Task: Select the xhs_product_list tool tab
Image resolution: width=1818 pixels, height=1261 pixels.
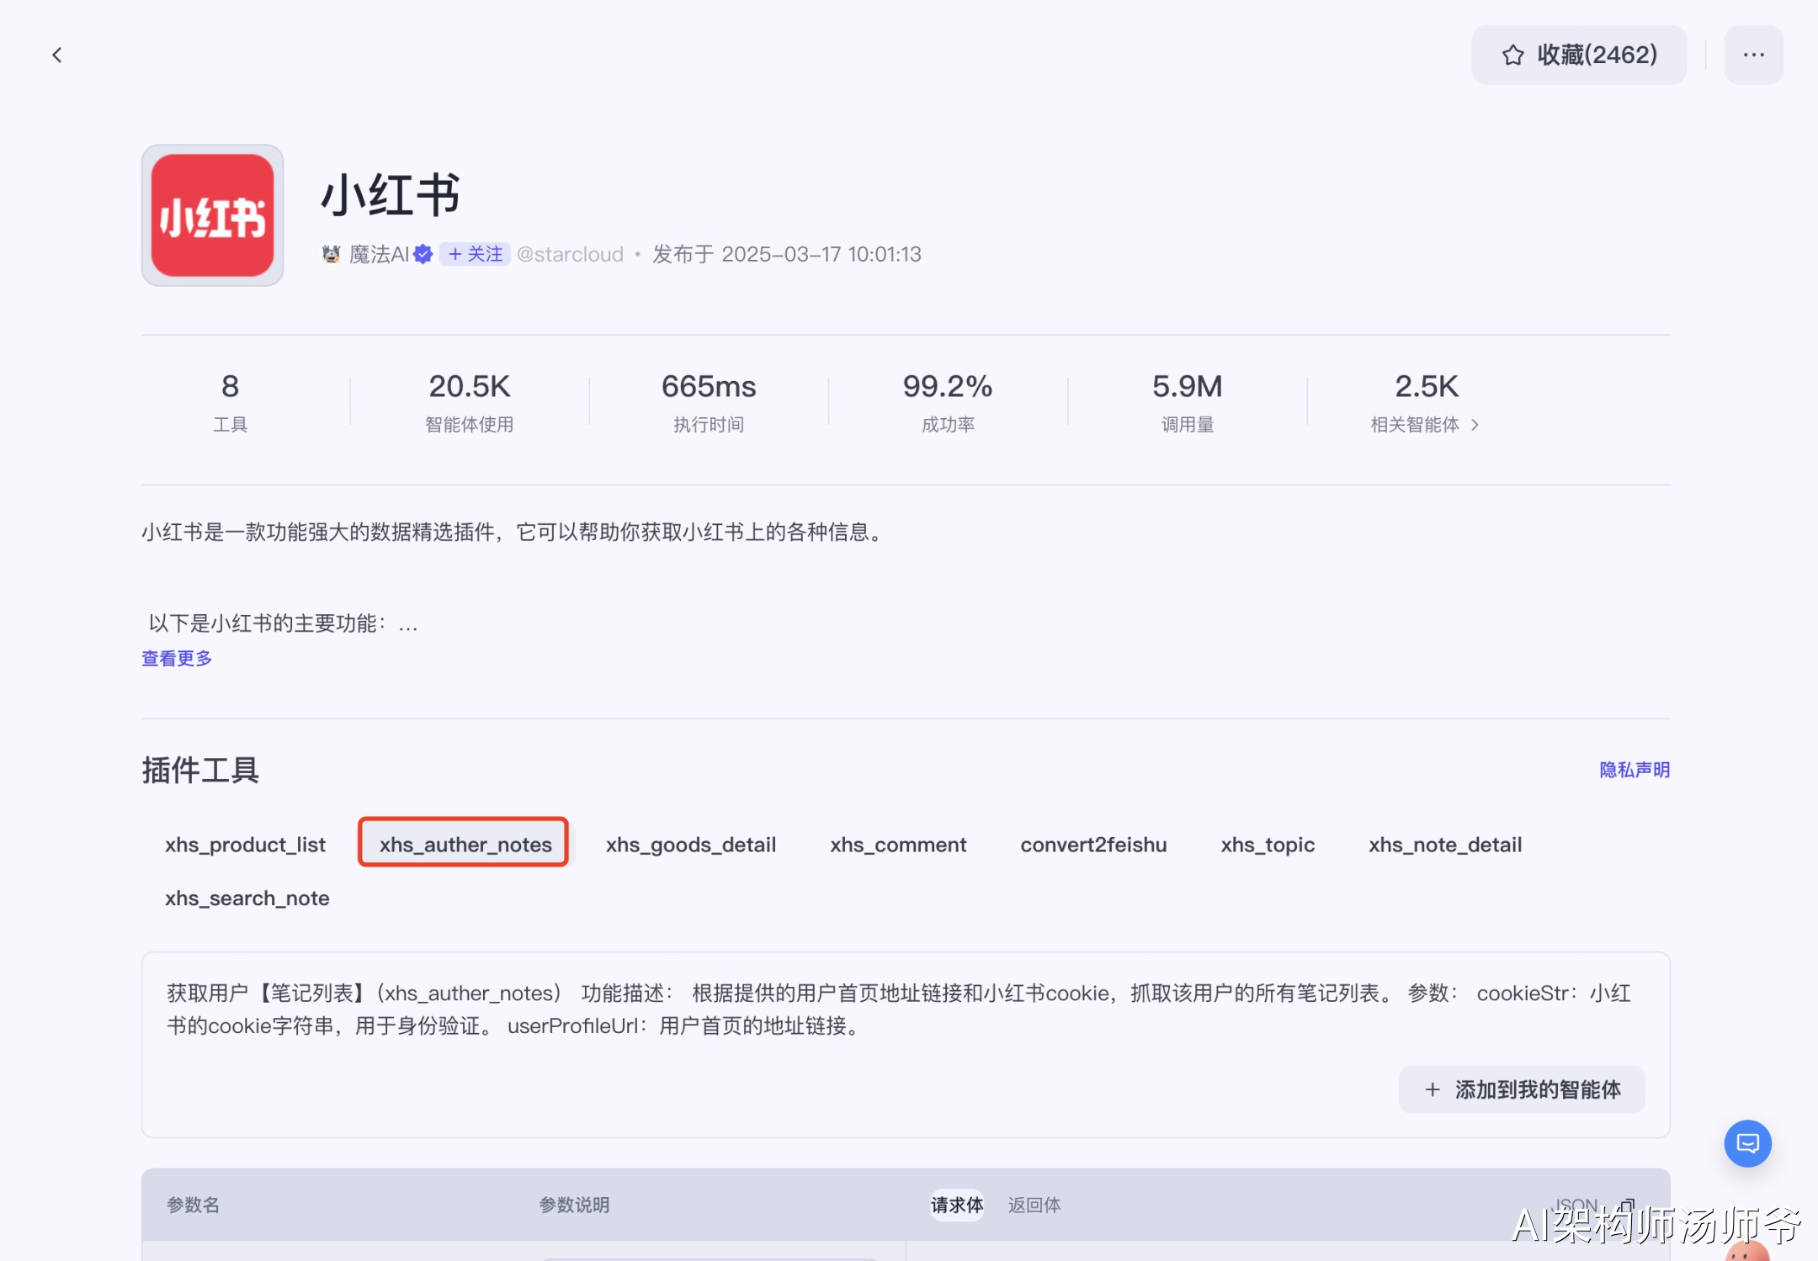Action: pyautogui.click(x=245, y=845)
